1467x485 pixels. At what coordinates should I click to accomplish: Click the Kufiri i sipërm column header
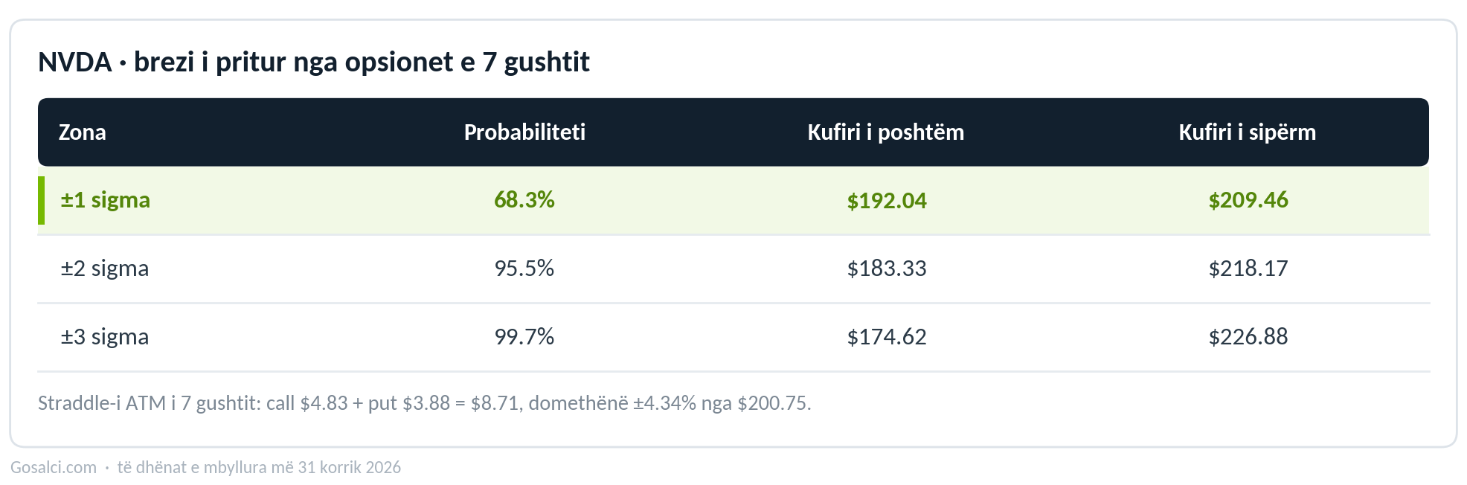point(1248,132)
